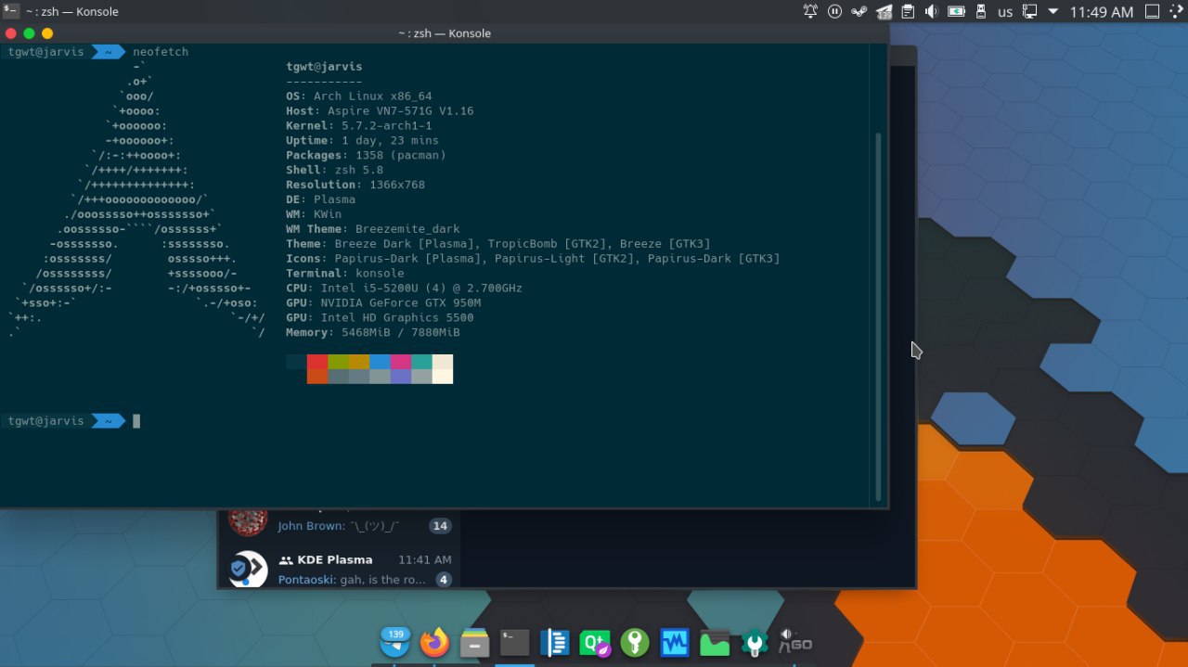
Task: Expand hidden tray icons arrow
Action: [x=1052, y=12]
